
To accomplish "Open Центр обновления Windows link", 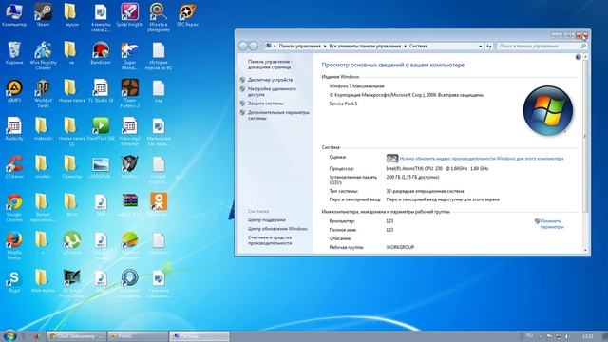I will tap(277, 229).
